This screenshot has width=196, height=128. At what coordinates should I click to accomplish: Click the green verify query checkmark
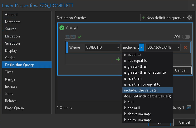click(x=80, y=37)
